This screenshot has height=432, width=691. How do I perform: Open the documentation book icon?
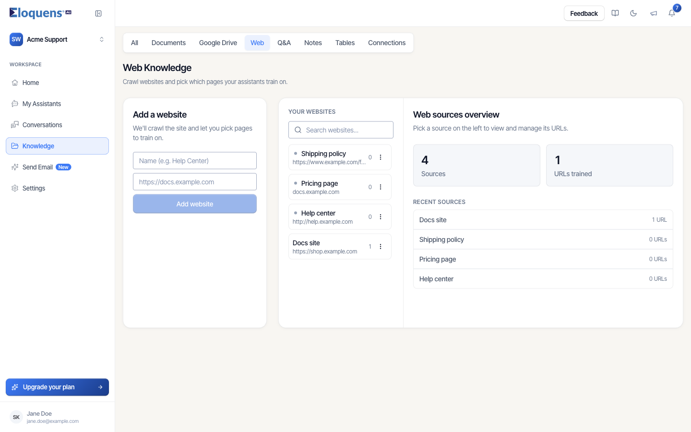615,13
